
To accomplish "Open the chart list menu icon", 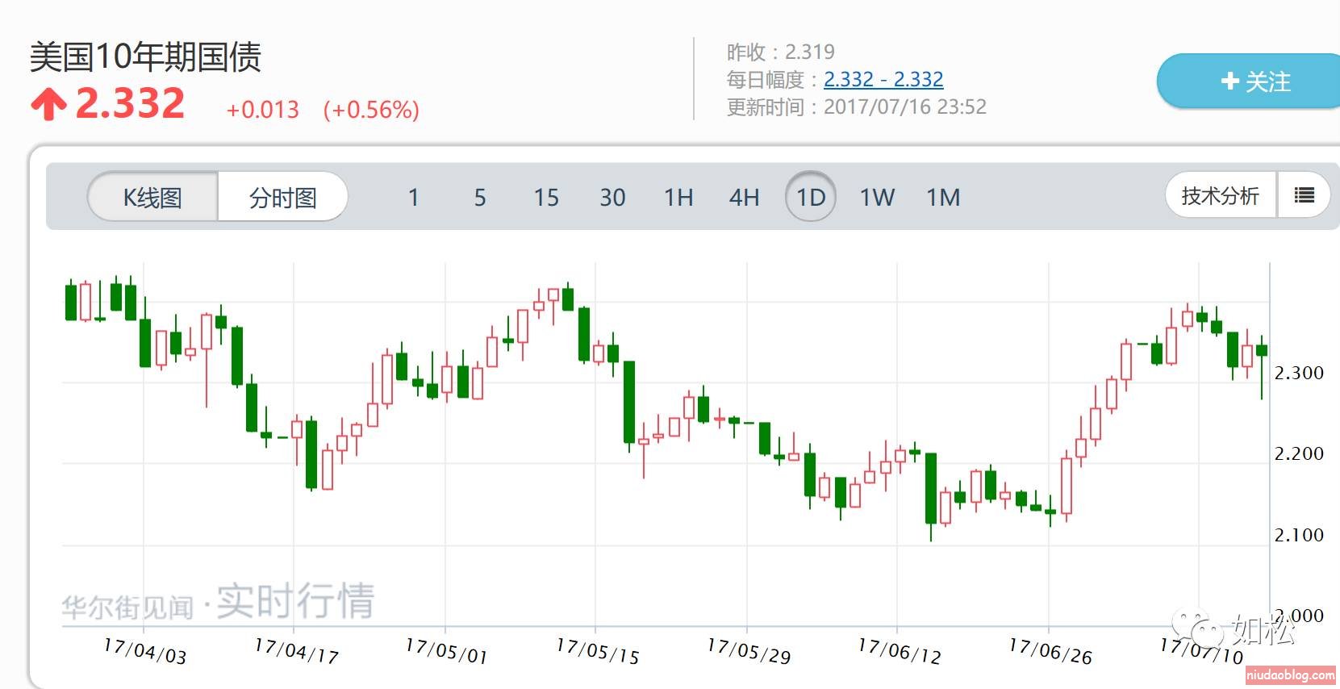I will [1304, 195].
